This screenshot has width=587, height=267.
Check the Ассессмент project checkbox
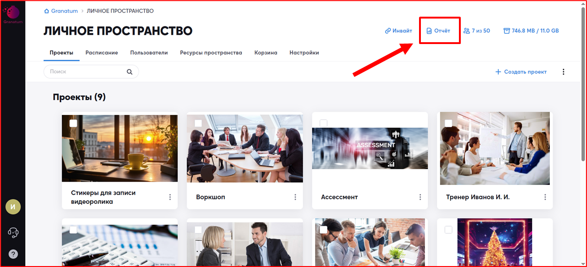[x=323, y=123]
